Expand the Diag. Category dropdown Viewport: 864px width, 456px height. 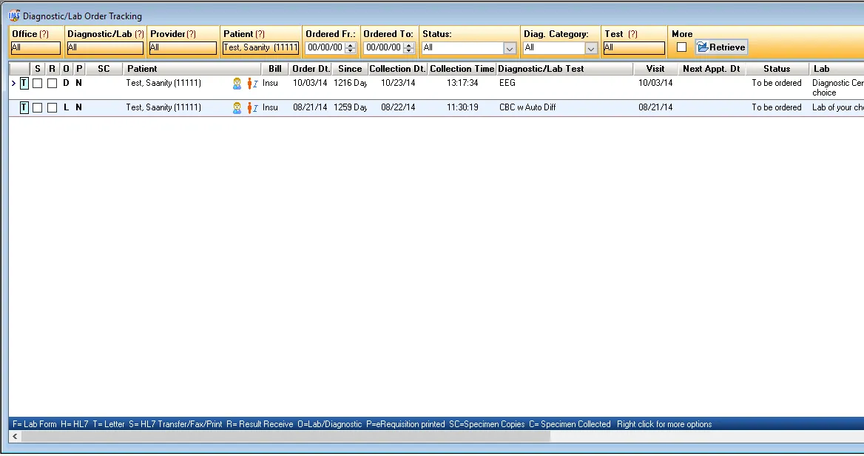(x=591, y=48)
